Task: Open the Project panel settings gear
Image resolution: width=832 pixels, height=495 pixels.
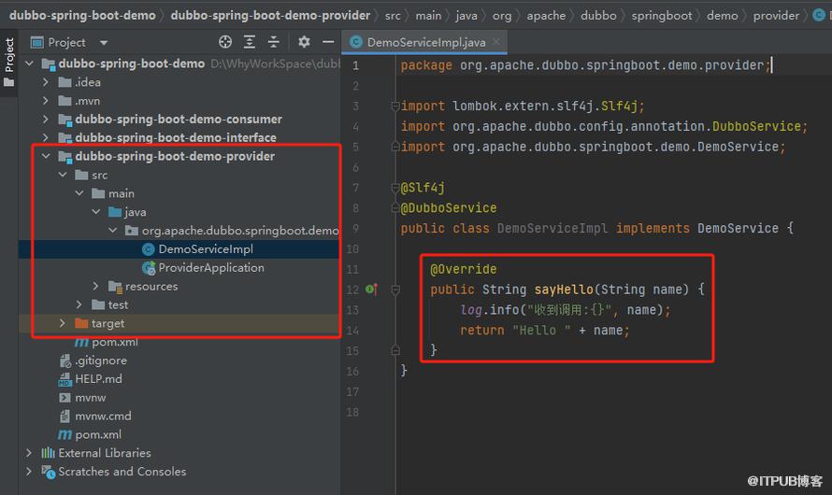Action: click(304, 42)
